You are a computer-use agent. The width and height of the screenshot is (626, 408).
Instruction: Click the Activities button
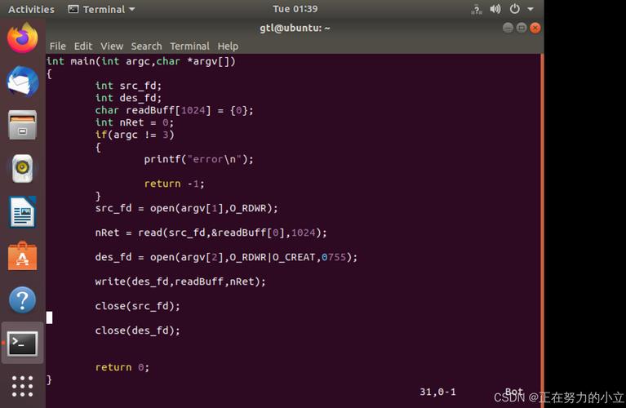tap(31, 9)
